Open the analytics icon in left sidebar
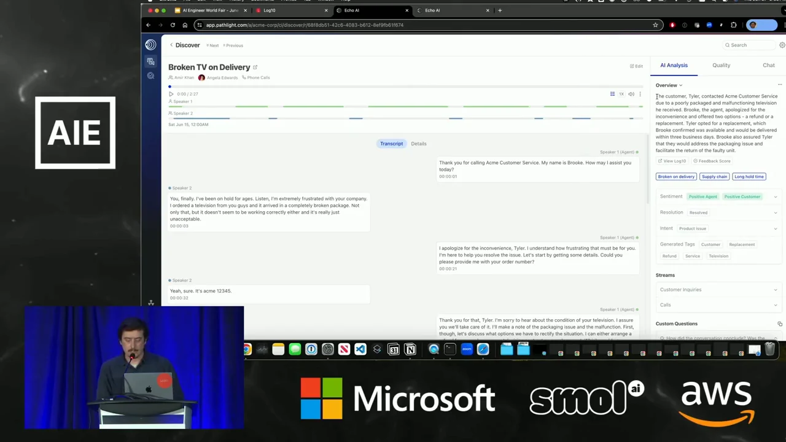 pos(150,76)
